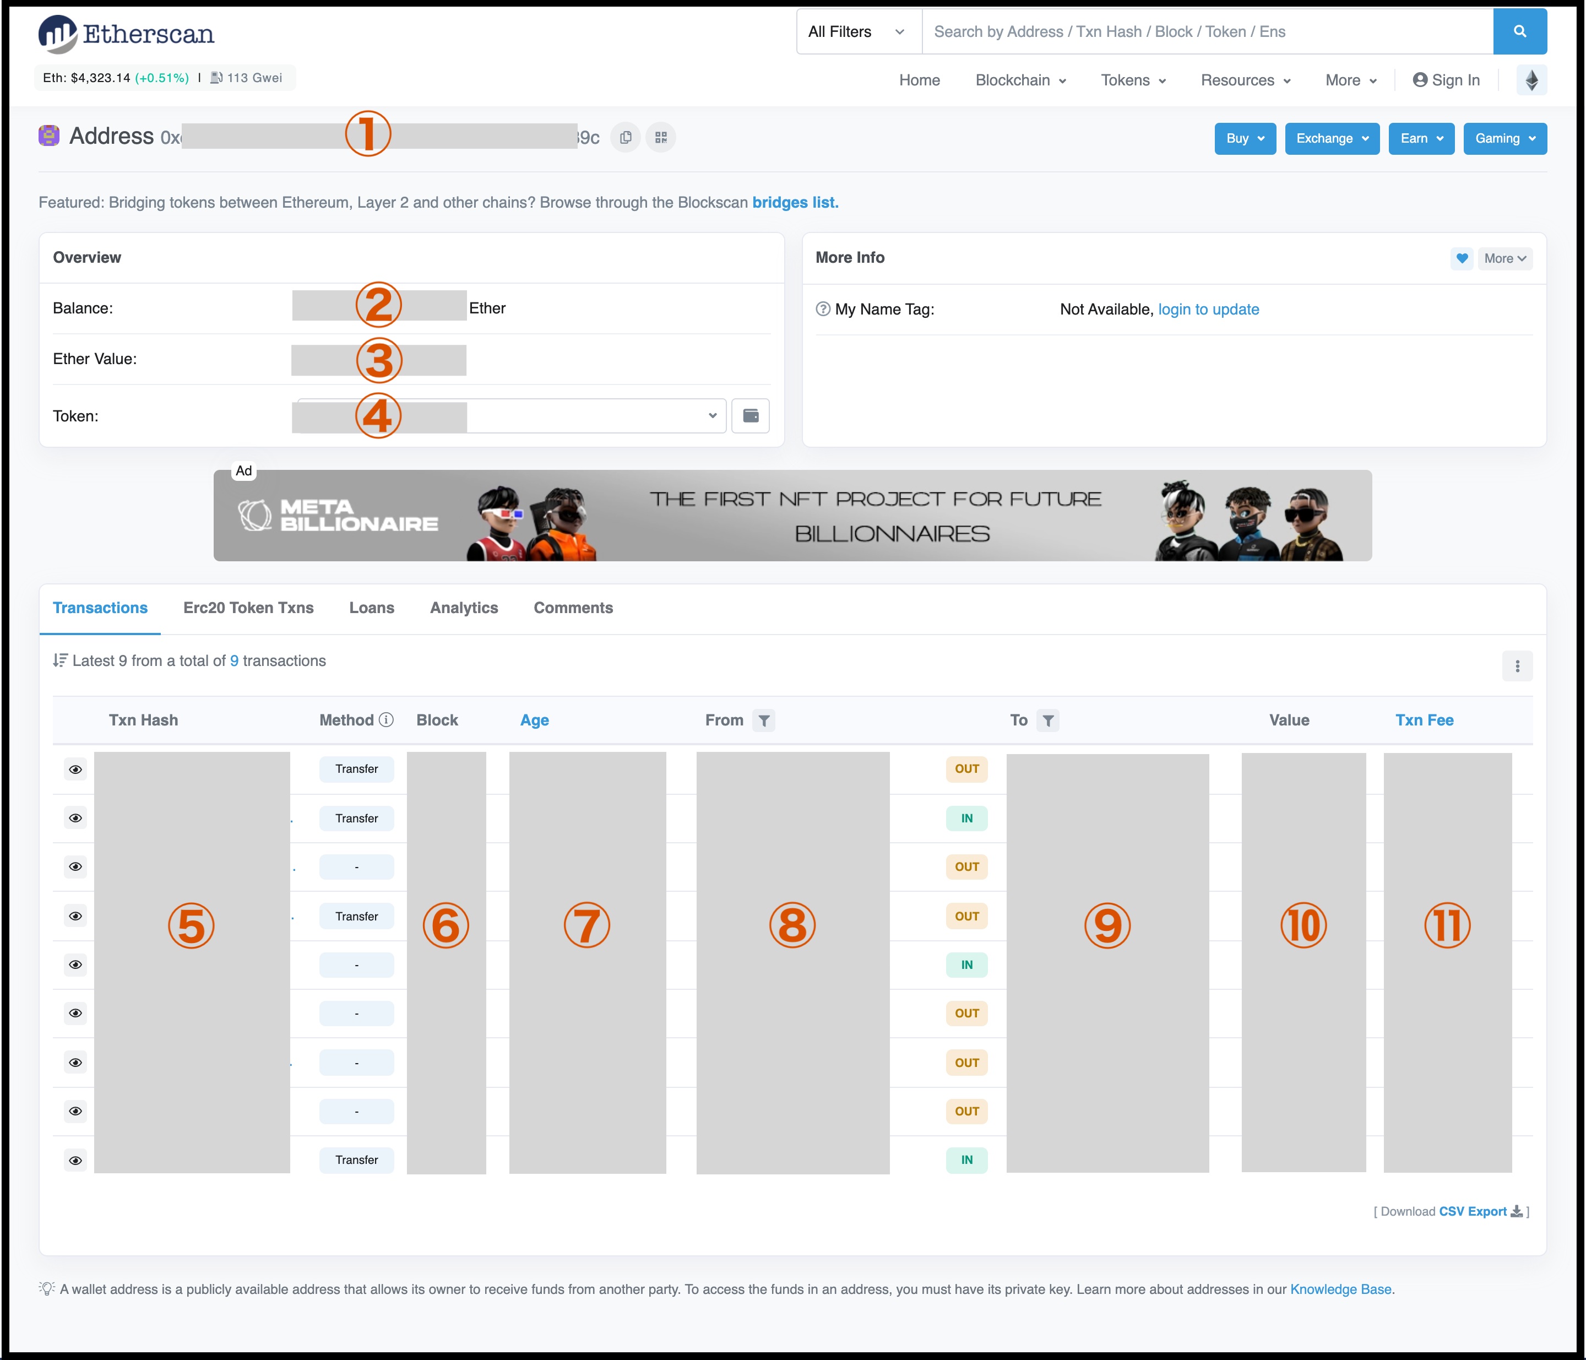Expand the More nav menu

[1351, 80]
